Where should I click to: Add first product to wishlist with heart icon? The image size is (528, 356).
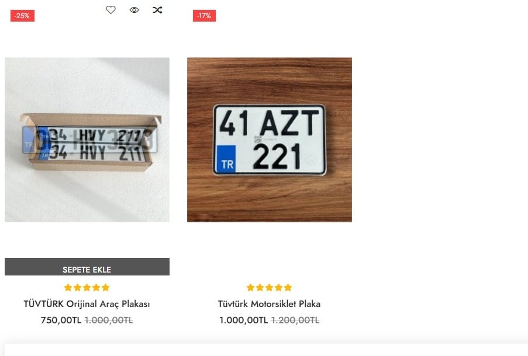pos(111,10)
